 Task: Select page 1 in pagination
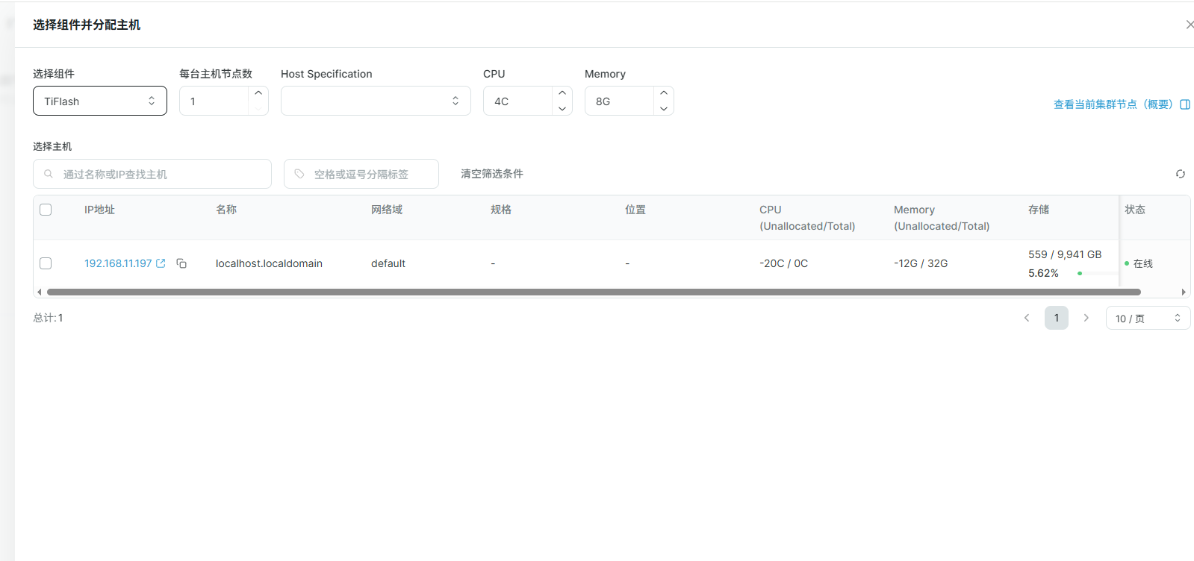[1056, 319]
